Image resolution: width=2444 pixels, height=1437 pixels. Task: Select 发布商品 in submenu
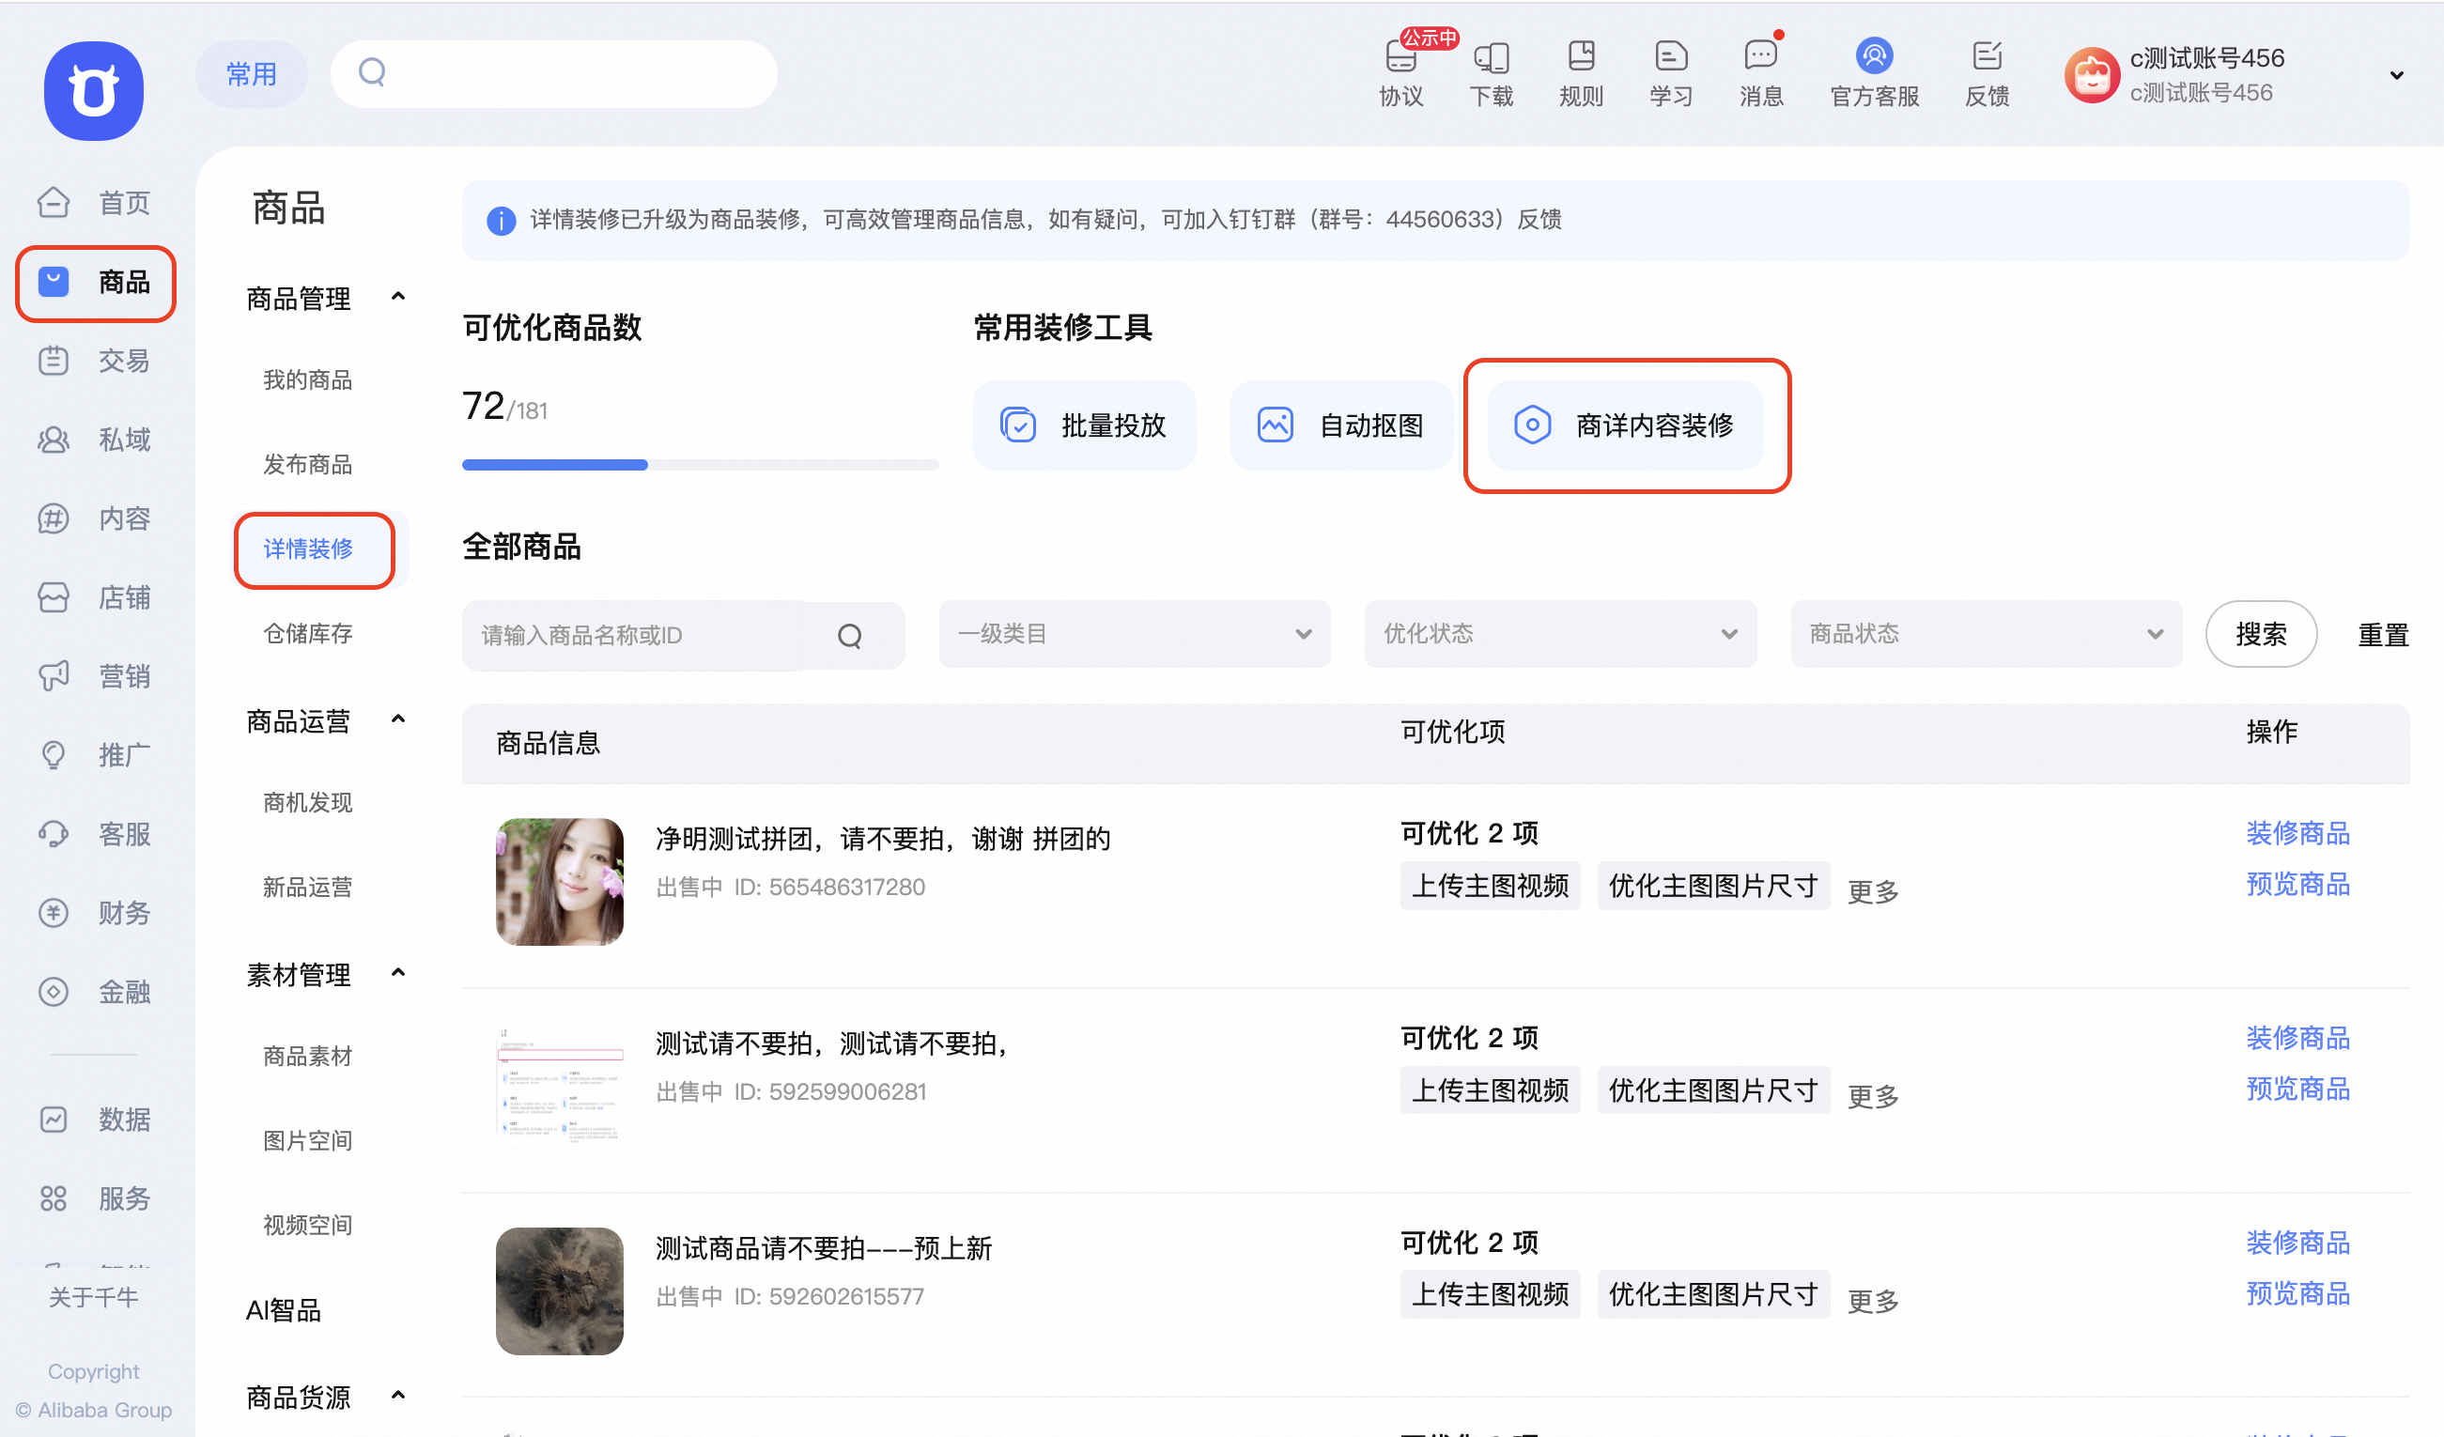pyautogui.click(x=307, y=465)
